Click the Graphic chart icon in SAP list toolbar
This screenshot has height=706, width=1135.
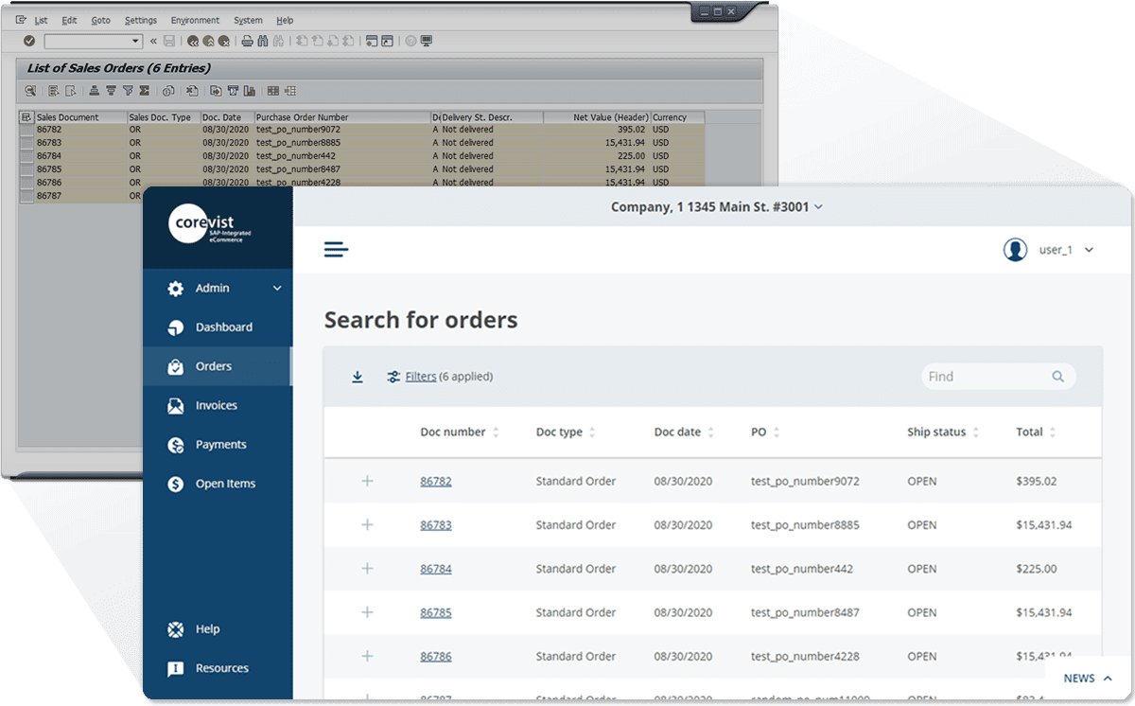pos(249,91)
